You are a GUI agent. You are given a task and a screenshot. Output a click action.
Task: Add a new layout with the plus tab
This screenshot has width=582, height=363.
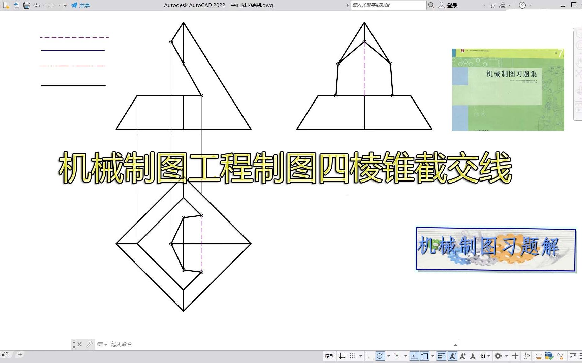tap(20, 354)
